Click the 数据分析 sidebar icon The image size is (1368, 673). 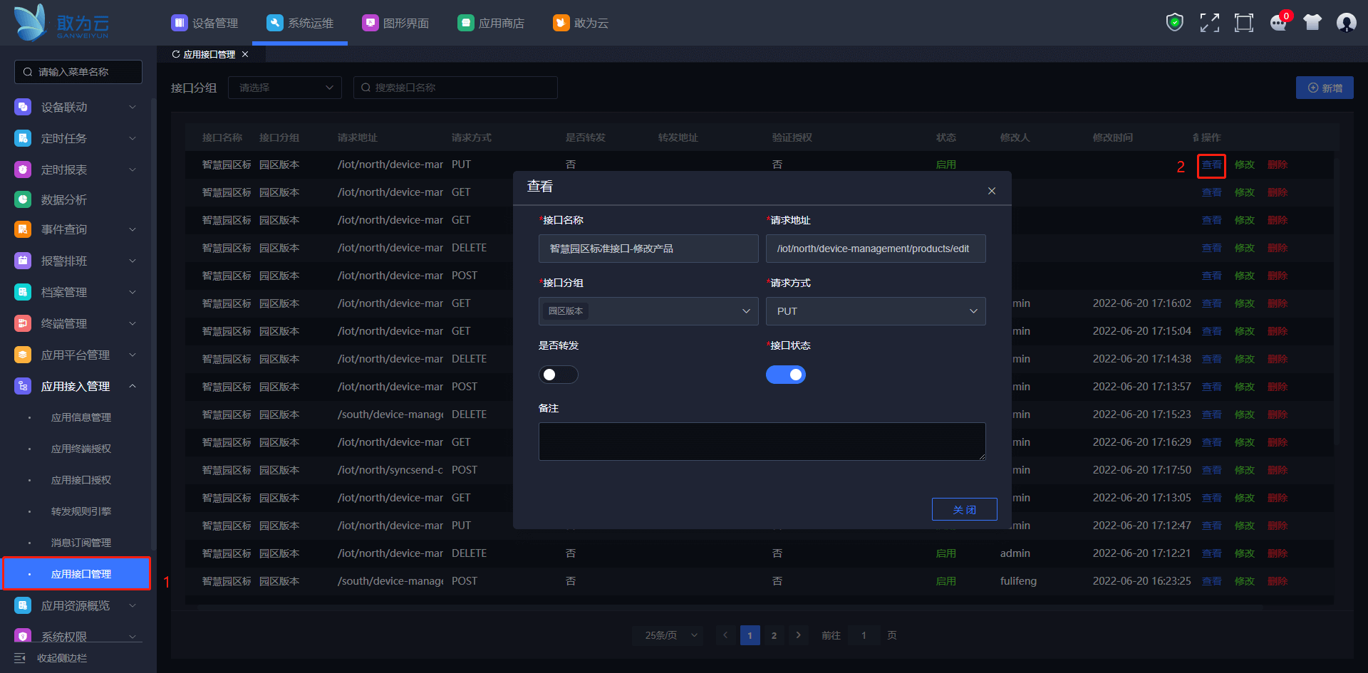pos(23,200)
